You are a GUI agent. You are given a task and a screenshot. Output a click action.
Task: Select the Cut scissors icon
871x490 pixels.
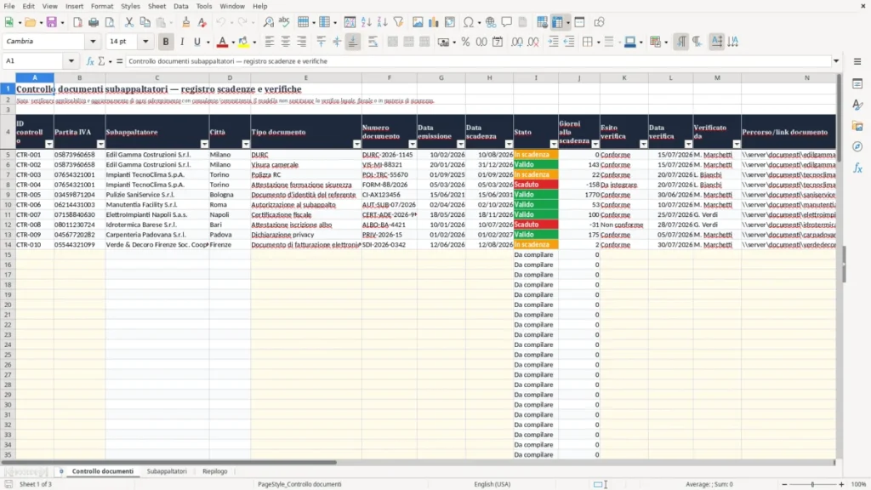pos(129,22)
